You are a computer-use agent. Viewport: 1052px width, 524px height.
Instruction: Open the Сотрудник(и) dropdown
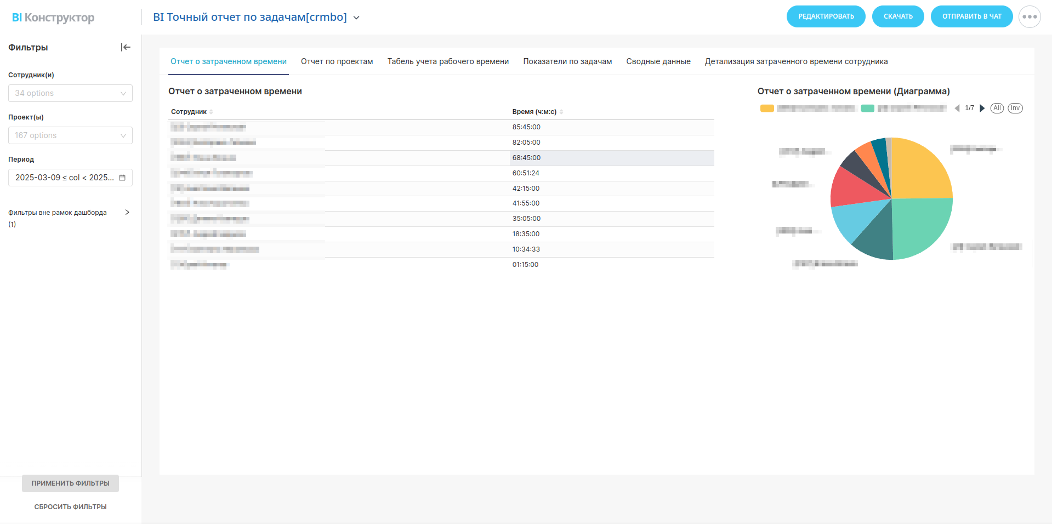tap(70, 93)
